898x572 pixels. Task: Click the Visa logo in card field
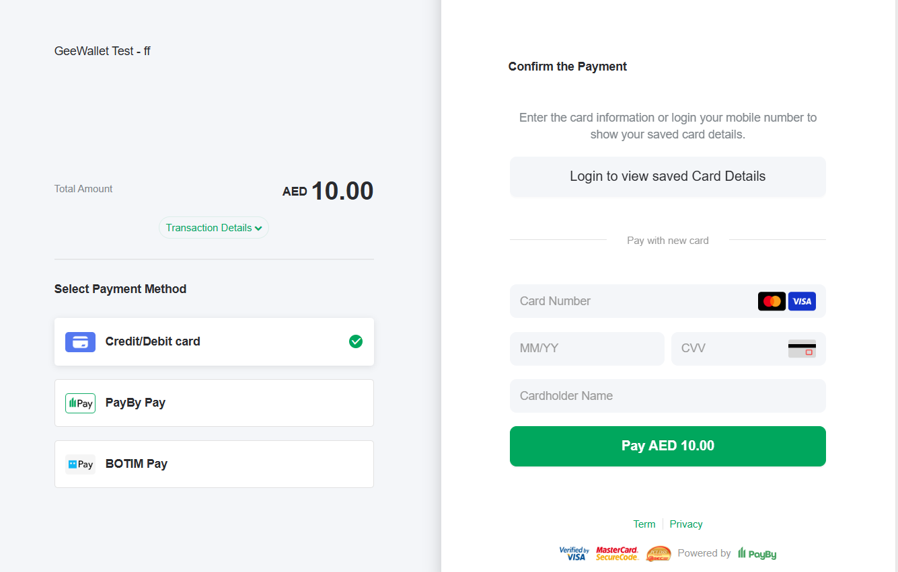click(x=802, y=301)
